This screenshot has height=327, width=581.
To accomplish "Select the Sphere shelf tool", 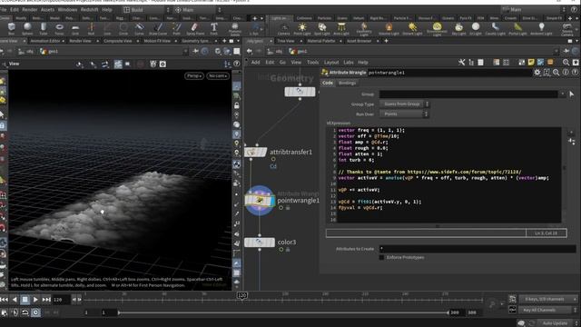I will 27,28.
